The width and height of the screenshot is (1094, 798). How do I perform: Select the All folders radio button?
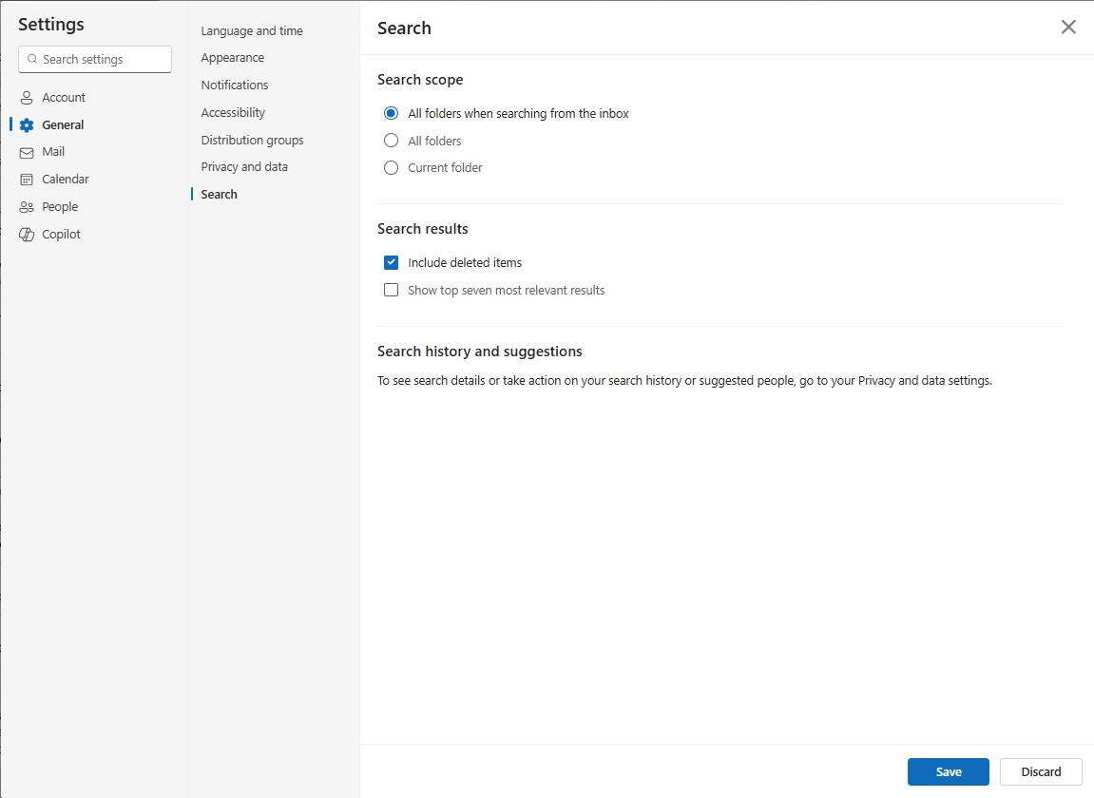point(391,140)
